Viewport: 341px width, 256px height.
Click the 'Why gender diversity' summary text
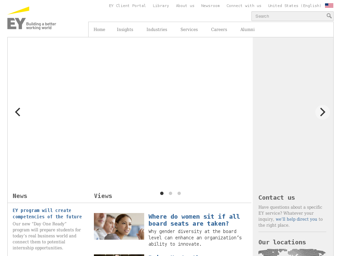coord(195,238)
